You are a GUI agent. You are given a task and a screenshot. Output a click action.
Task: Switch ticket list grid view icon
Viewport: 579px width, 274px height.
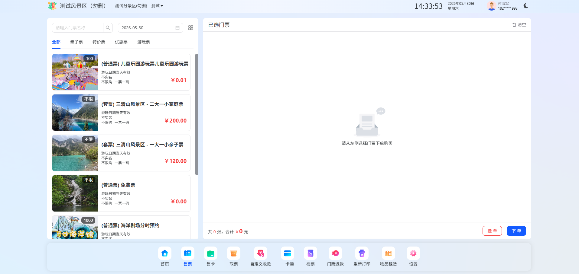(x=191, y=28)
